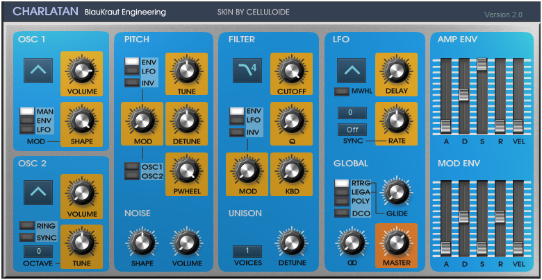Click the GLIDE knob
The image size is (542, 280).
(x=396, y=193)
